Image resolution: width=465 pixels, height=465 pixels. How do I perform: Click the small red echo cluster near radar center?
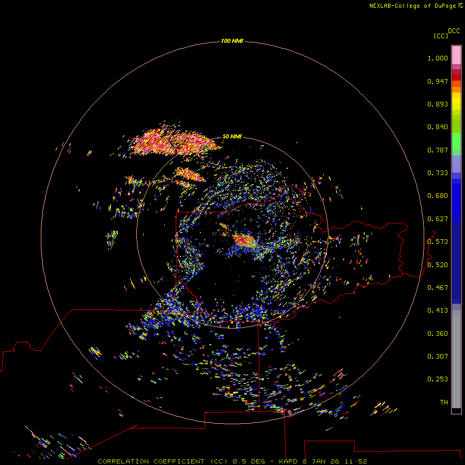[244, 240]
